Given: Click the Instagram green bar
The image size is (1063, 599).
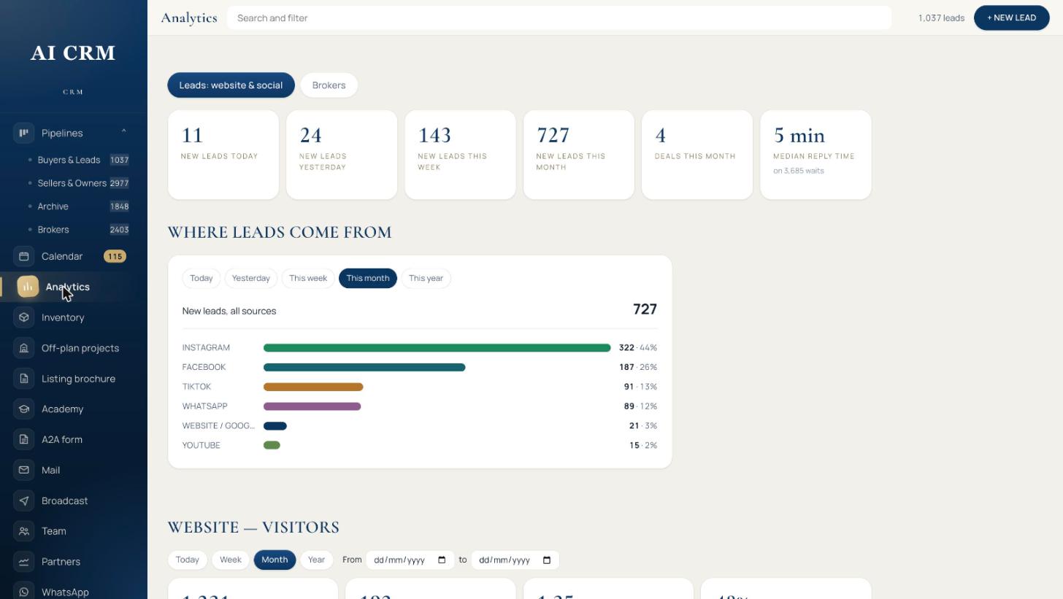Looking at the screenshot, I should (437, 348).
